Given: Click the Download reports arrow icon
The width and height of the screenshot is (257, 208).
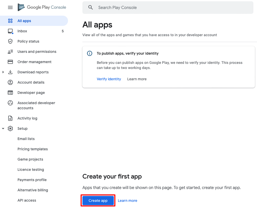Looking at the screenshot, I should pos(10,72).
